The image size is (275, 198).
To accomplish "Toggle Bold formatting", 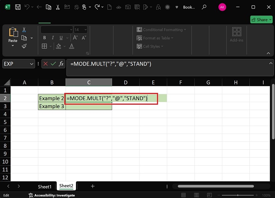I will [x=45, y=38].
